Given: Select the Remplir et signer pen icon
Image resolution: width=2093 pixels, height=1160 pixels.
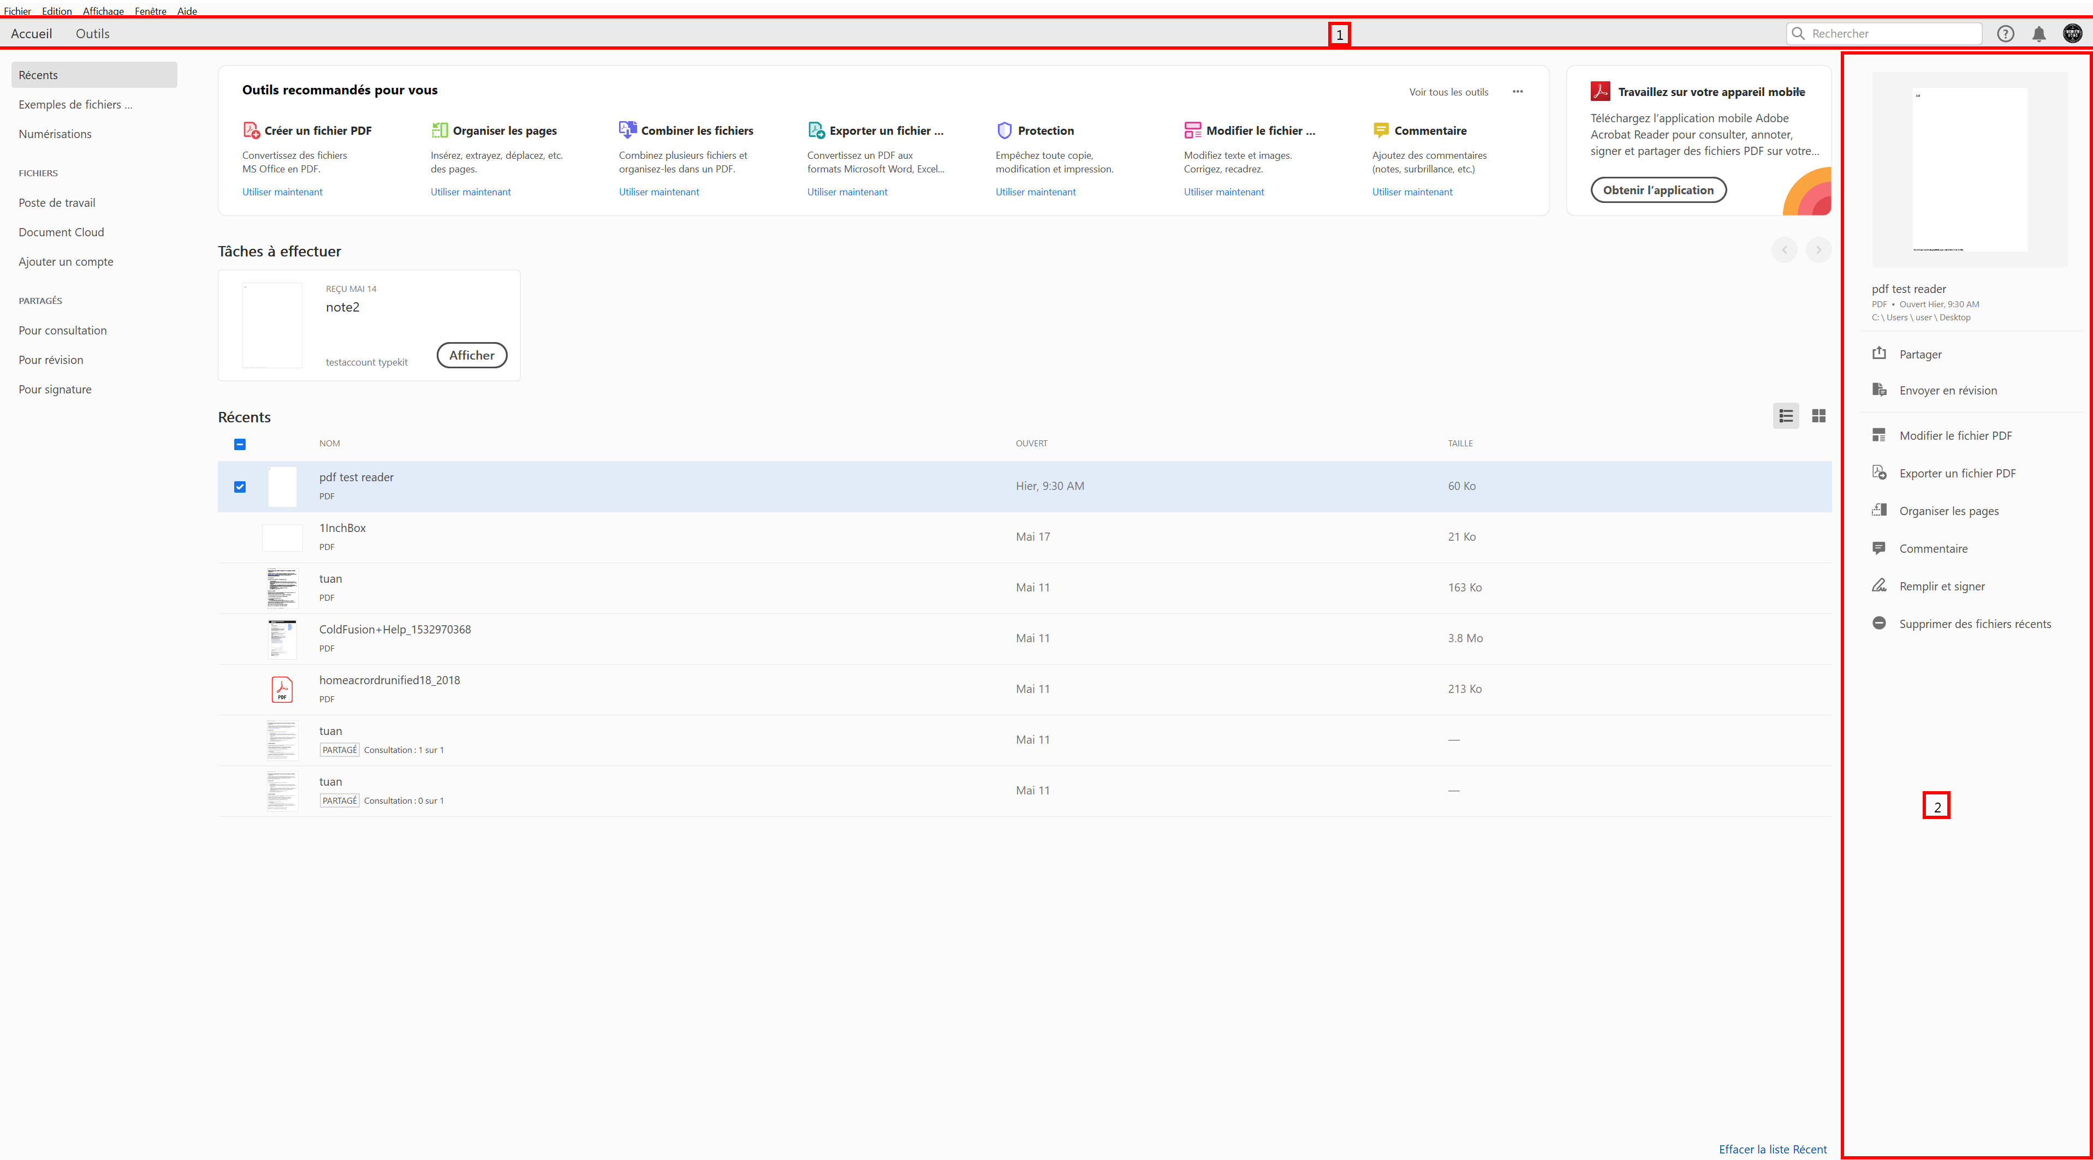Looking at the screenshot, I should coord(1880,585).
